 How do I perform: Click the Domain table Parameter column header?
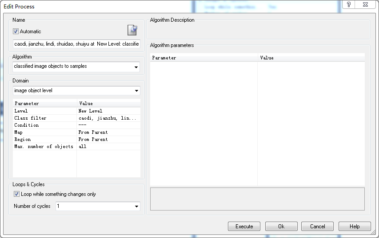point(45,103)
